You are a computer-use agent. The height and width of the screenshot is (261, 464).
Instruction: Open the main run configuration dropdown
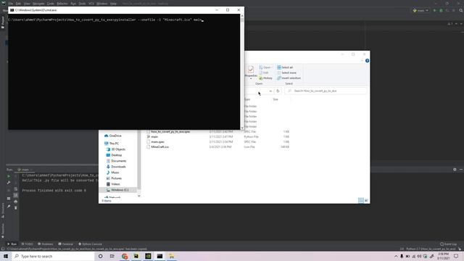point(420,10)
